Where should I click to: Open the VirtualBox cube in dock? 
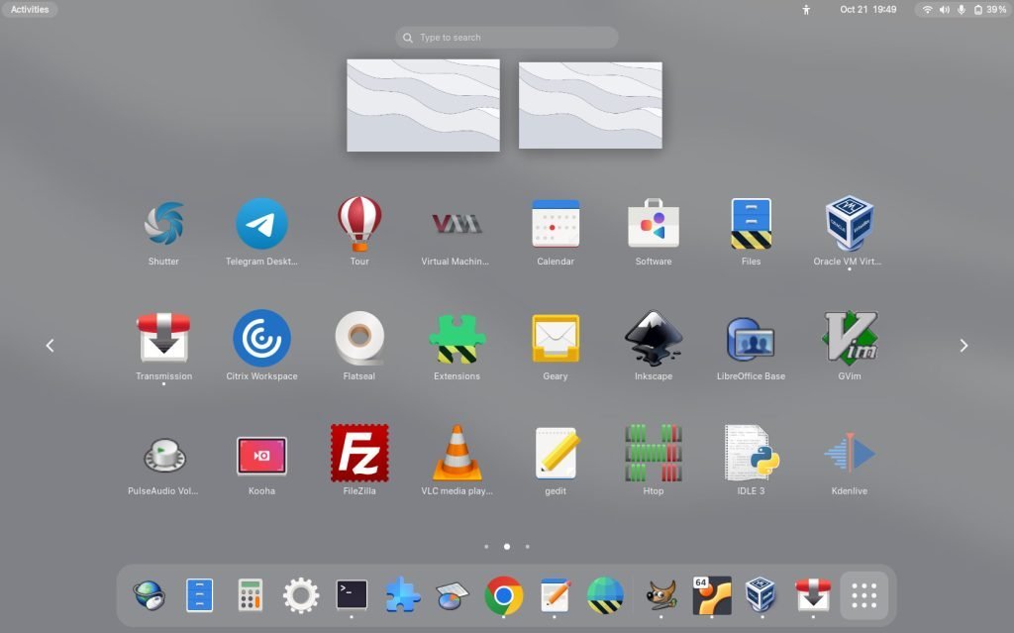coord(761,595)
